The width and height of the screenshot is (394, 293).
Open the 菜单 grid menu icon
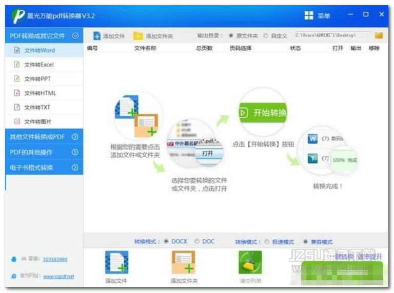click(x=309, y=15)
